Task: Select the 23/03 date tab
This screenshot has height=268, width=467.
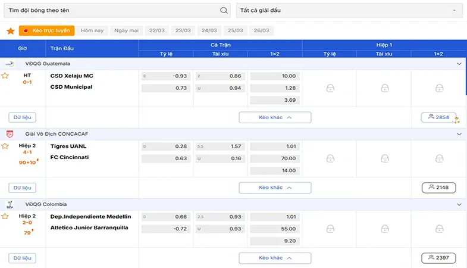Action: point(183,31)
